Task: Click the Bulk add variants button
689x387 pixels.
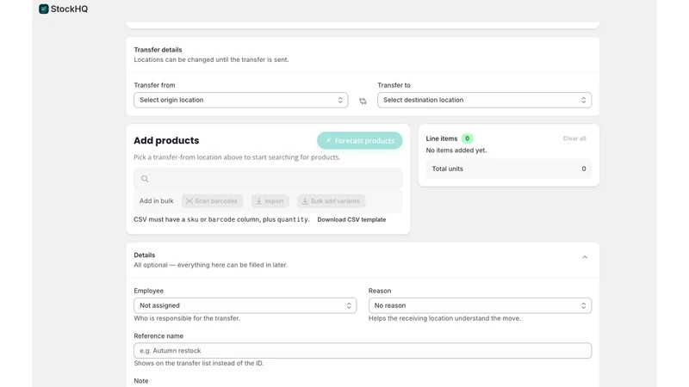Action: click(331, 201)
